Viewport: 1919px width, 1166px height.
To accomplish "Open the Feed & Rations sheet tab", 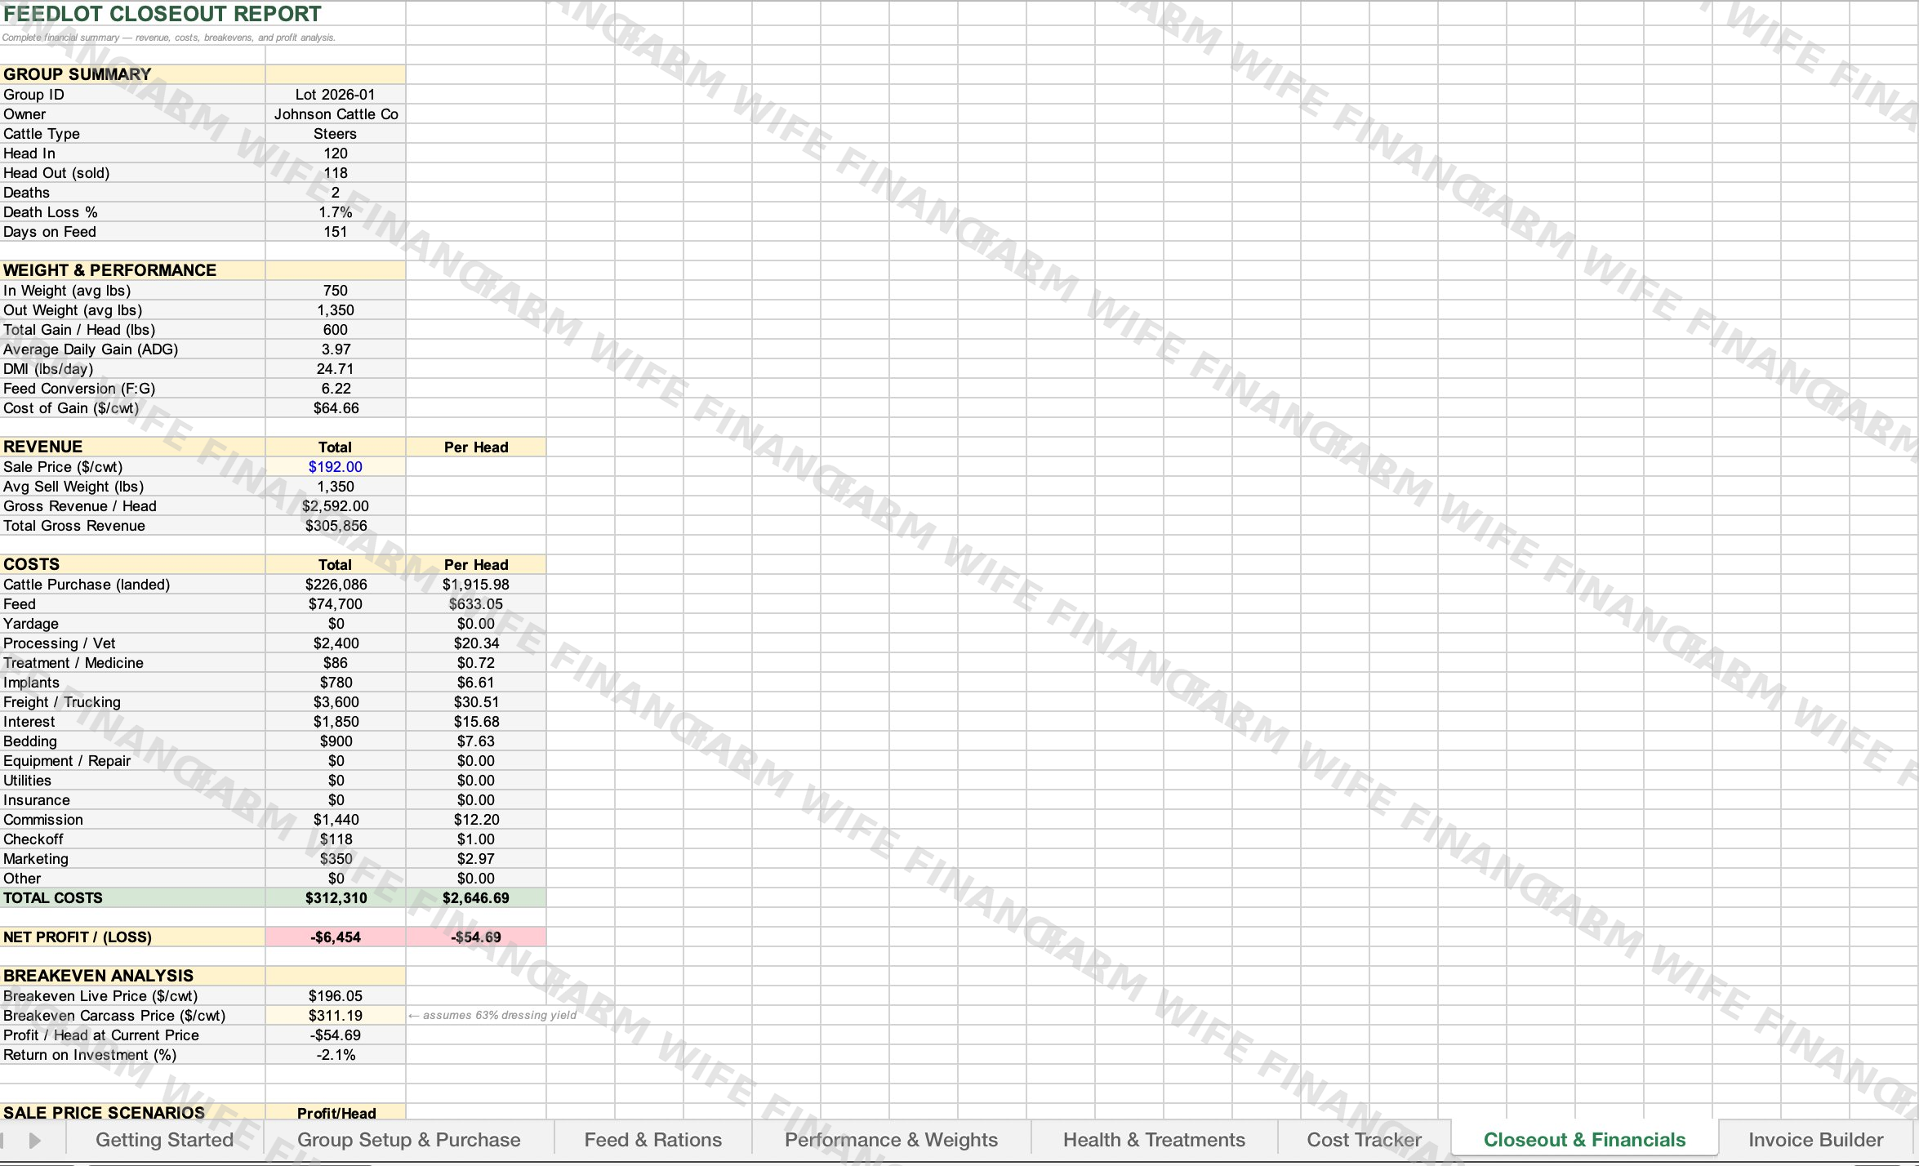I will [x=652, y=1139].
